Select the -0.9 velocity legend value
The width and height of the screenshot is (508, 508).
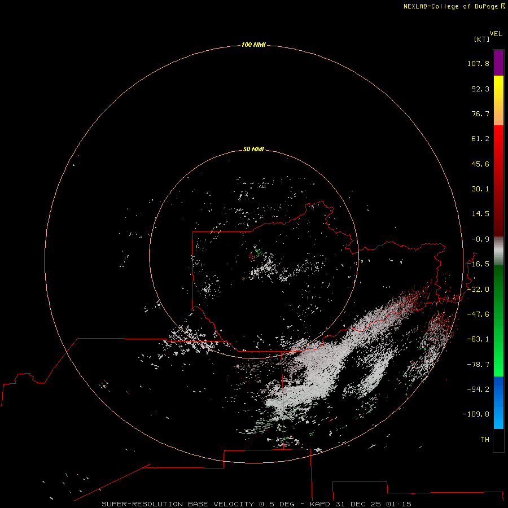click(480, 239)
